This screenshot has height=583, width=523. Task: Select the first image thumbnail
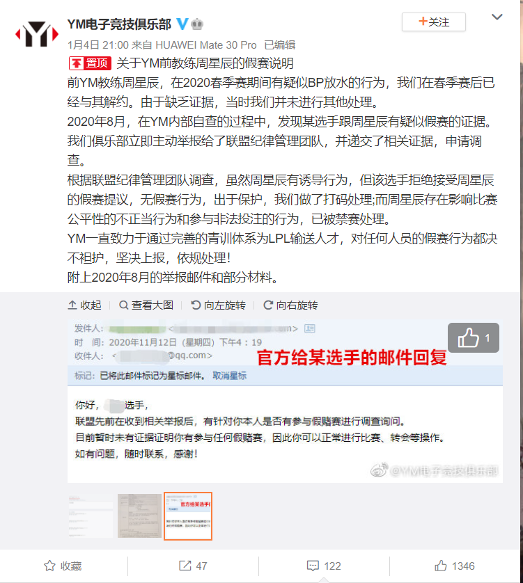click(91, 516)
